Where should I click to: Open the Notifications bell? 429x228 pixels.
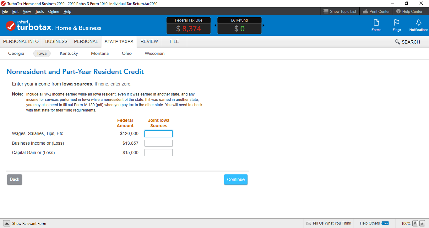419,25
